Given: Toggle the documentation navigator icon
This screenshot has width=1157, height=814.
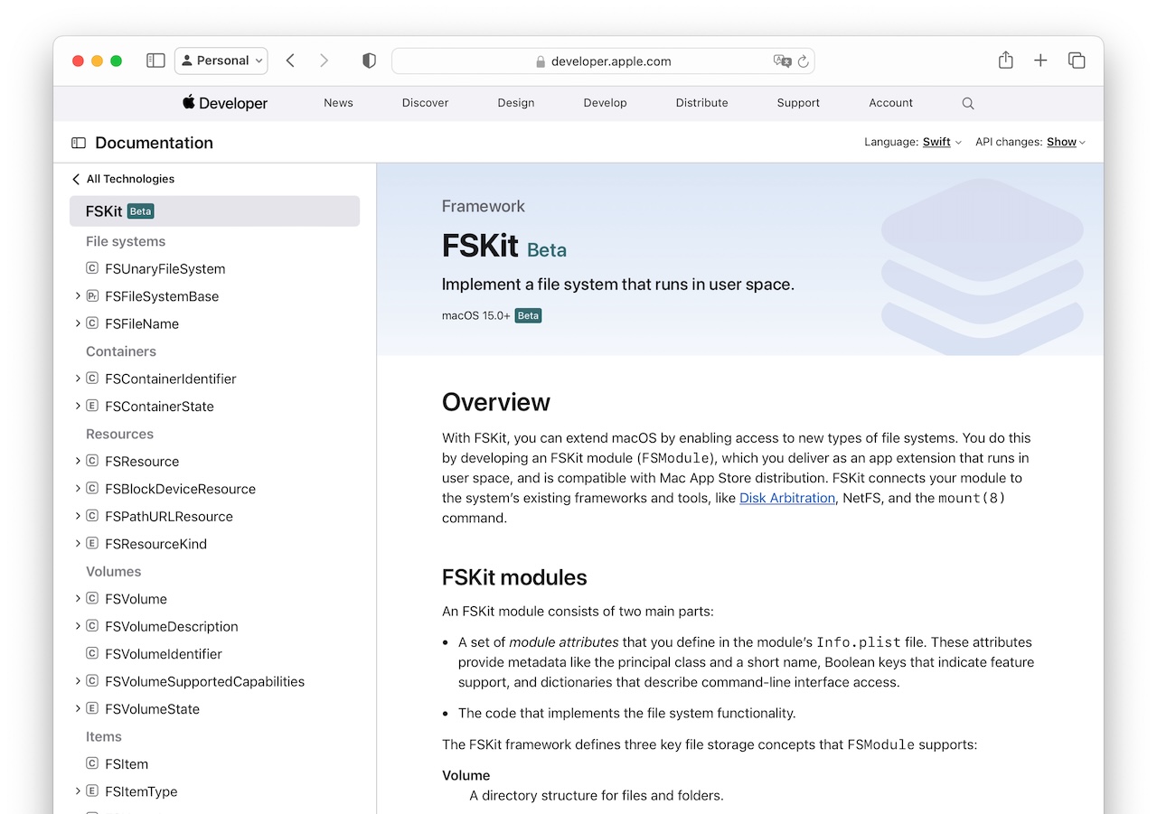Looking at the screenshot, I should point(79,143).
